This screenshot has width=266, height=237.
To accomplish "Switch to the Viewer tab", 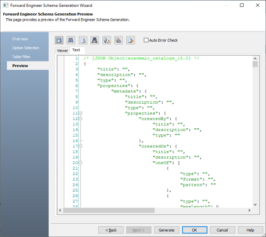I will coord(62,51).
